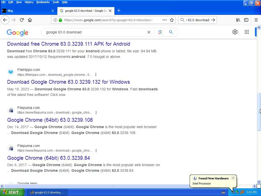
Task: Open the Help menu
Action: tap(64, 2)
